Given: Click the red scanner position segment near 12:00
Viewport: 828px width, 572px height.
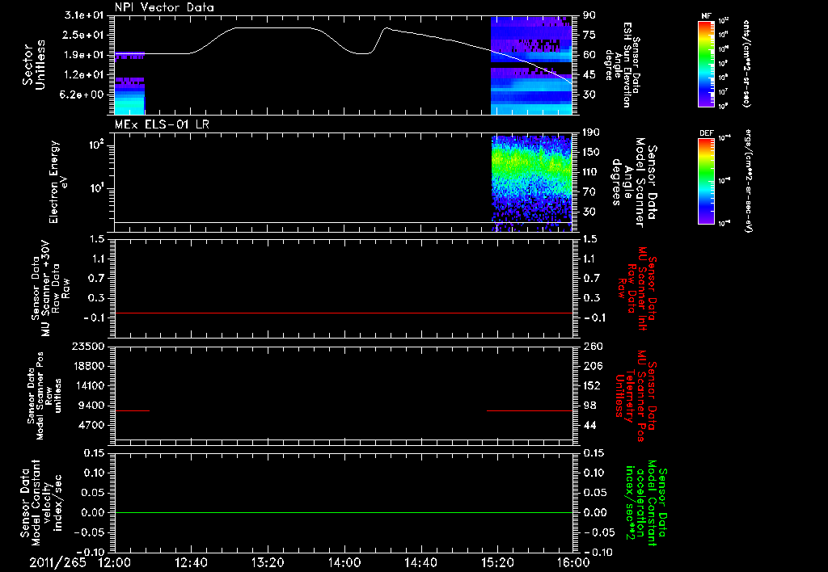Looking at the screenshot, I should (x=132, y=410).
